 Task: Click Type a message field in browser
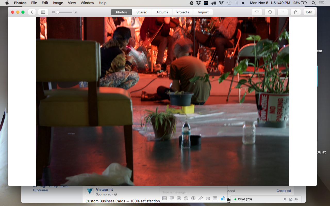tap(193, 192)
